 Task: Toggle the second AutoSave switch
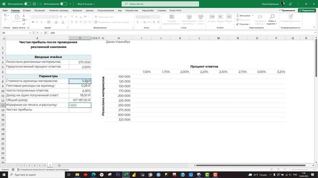click(64, 4)
